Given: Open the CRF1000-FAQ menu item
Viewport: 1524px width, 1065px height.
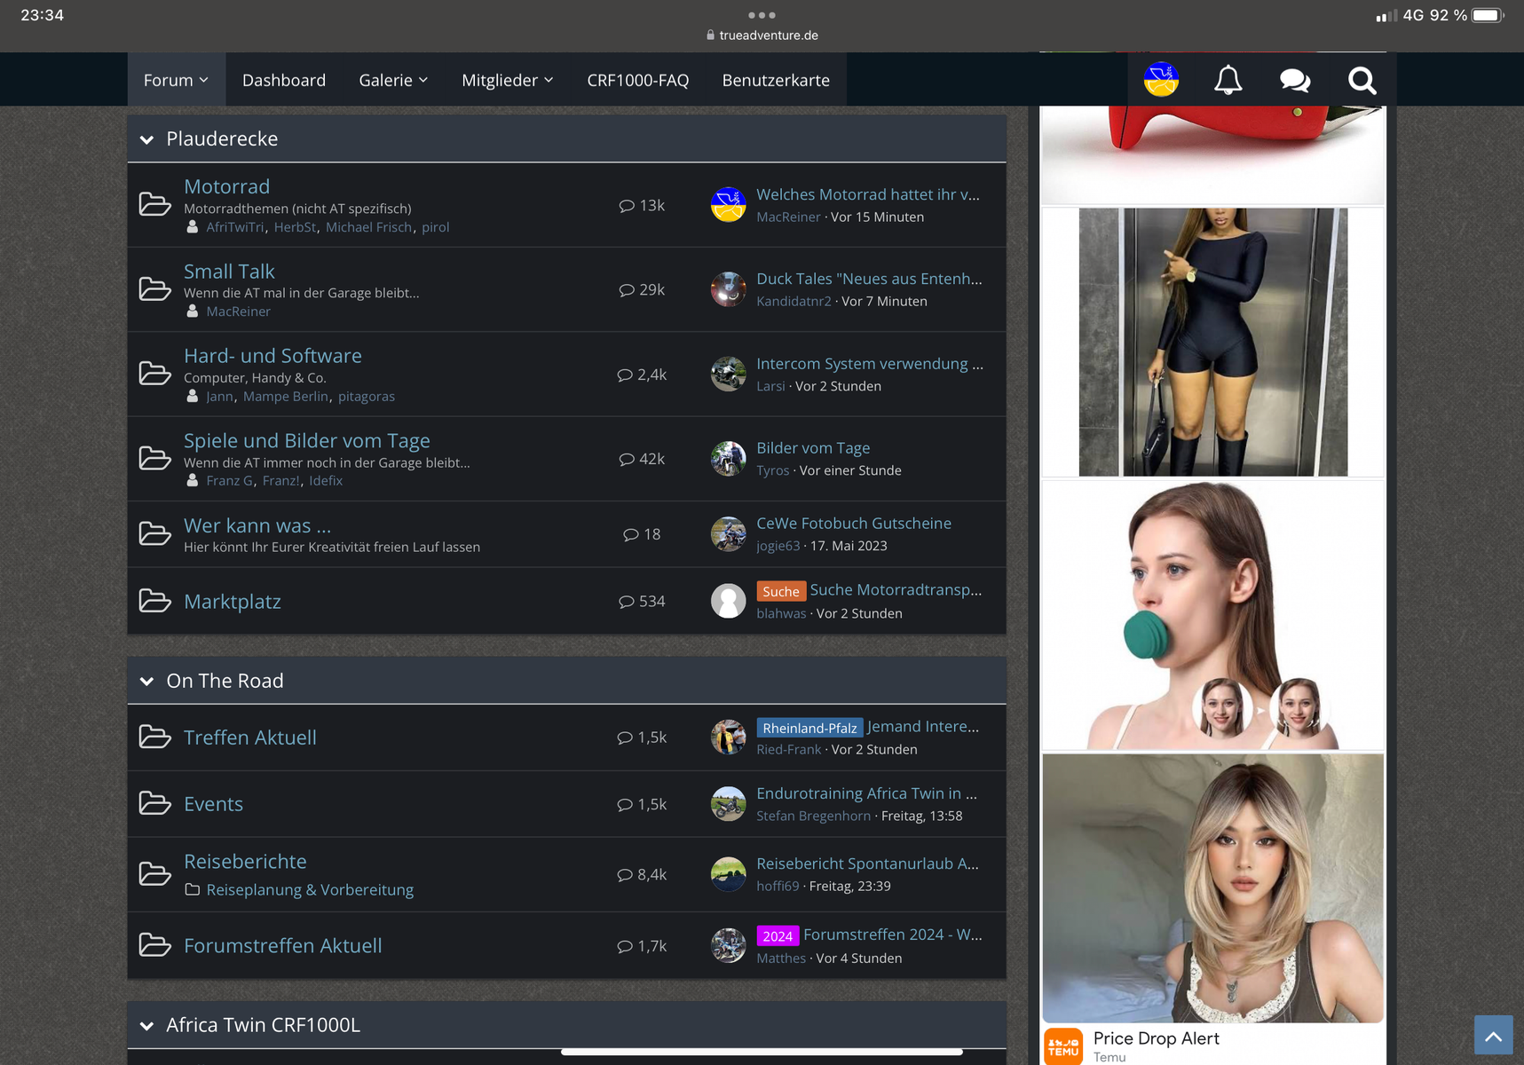Looking at the screenshot, I should click(x=637, y=80).
